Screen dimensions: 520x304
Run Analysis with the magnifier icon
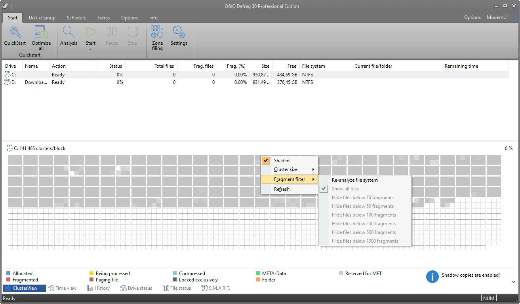(69, 32)
